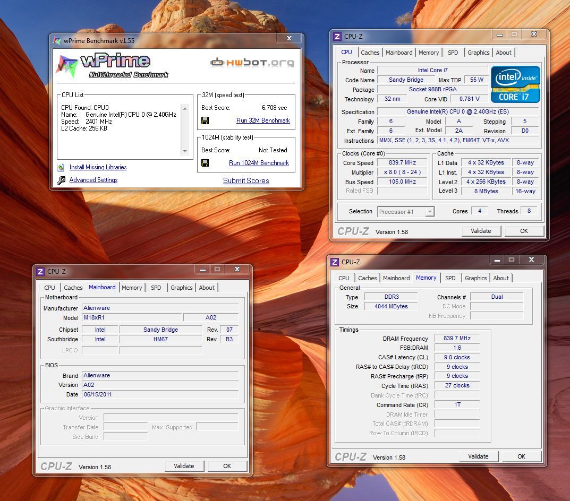Click OK in the Memory window
This screenshot has width=570, height=501.
click(521, 456)
